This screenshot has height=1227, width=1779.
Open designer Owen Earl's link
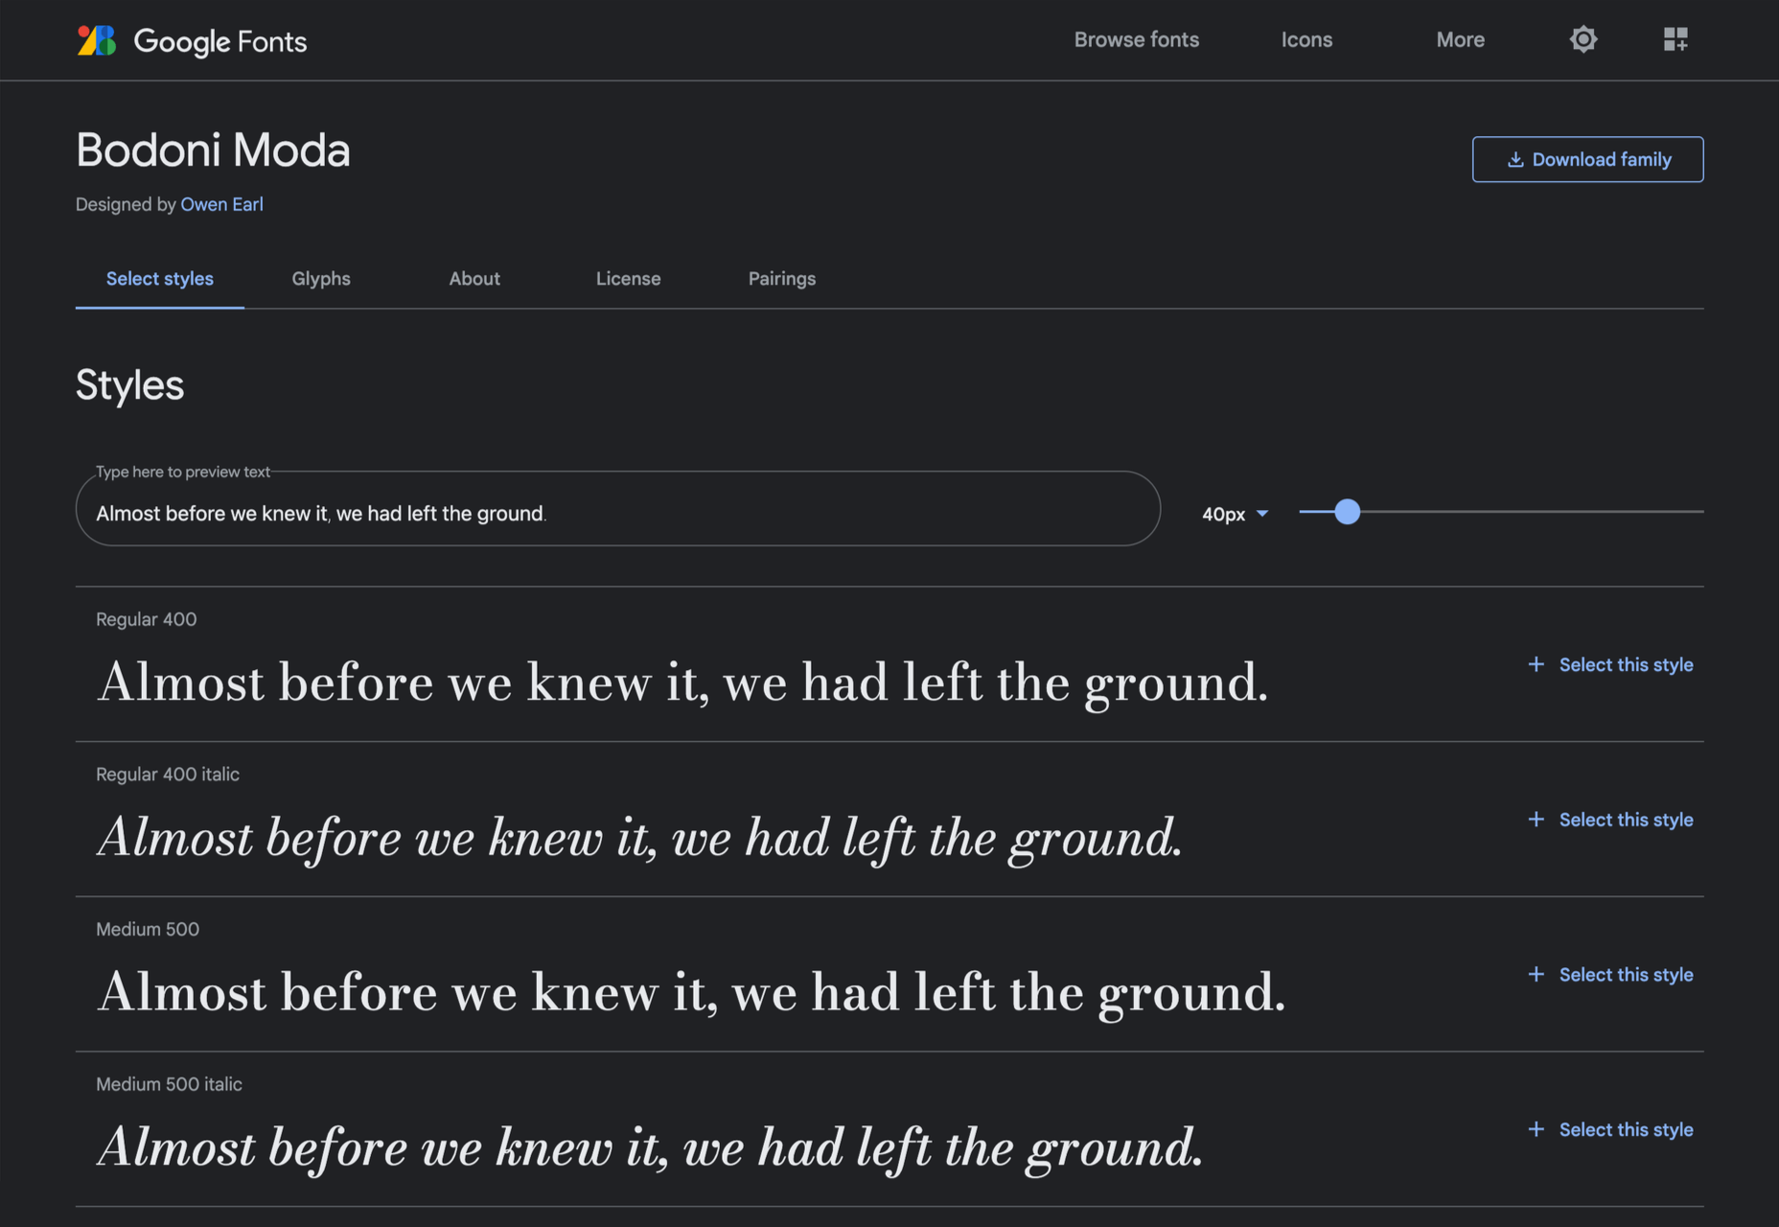tap(221, 204)
